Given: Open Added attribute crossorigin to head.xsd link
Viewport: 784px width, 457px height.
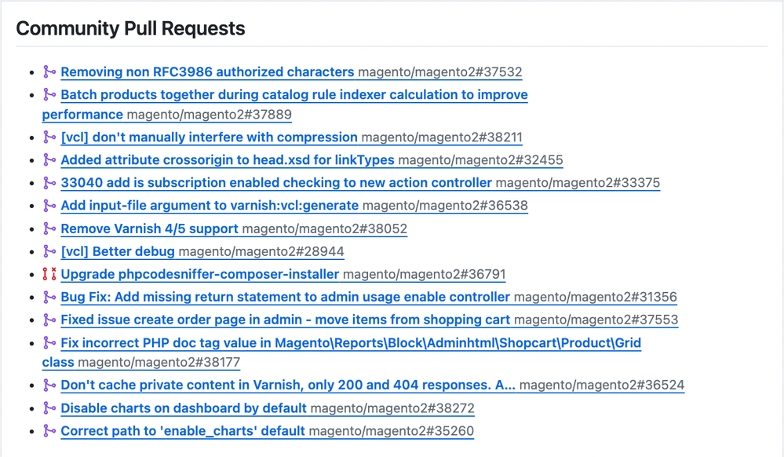Looking at the screenshot, I should (228, 160).
